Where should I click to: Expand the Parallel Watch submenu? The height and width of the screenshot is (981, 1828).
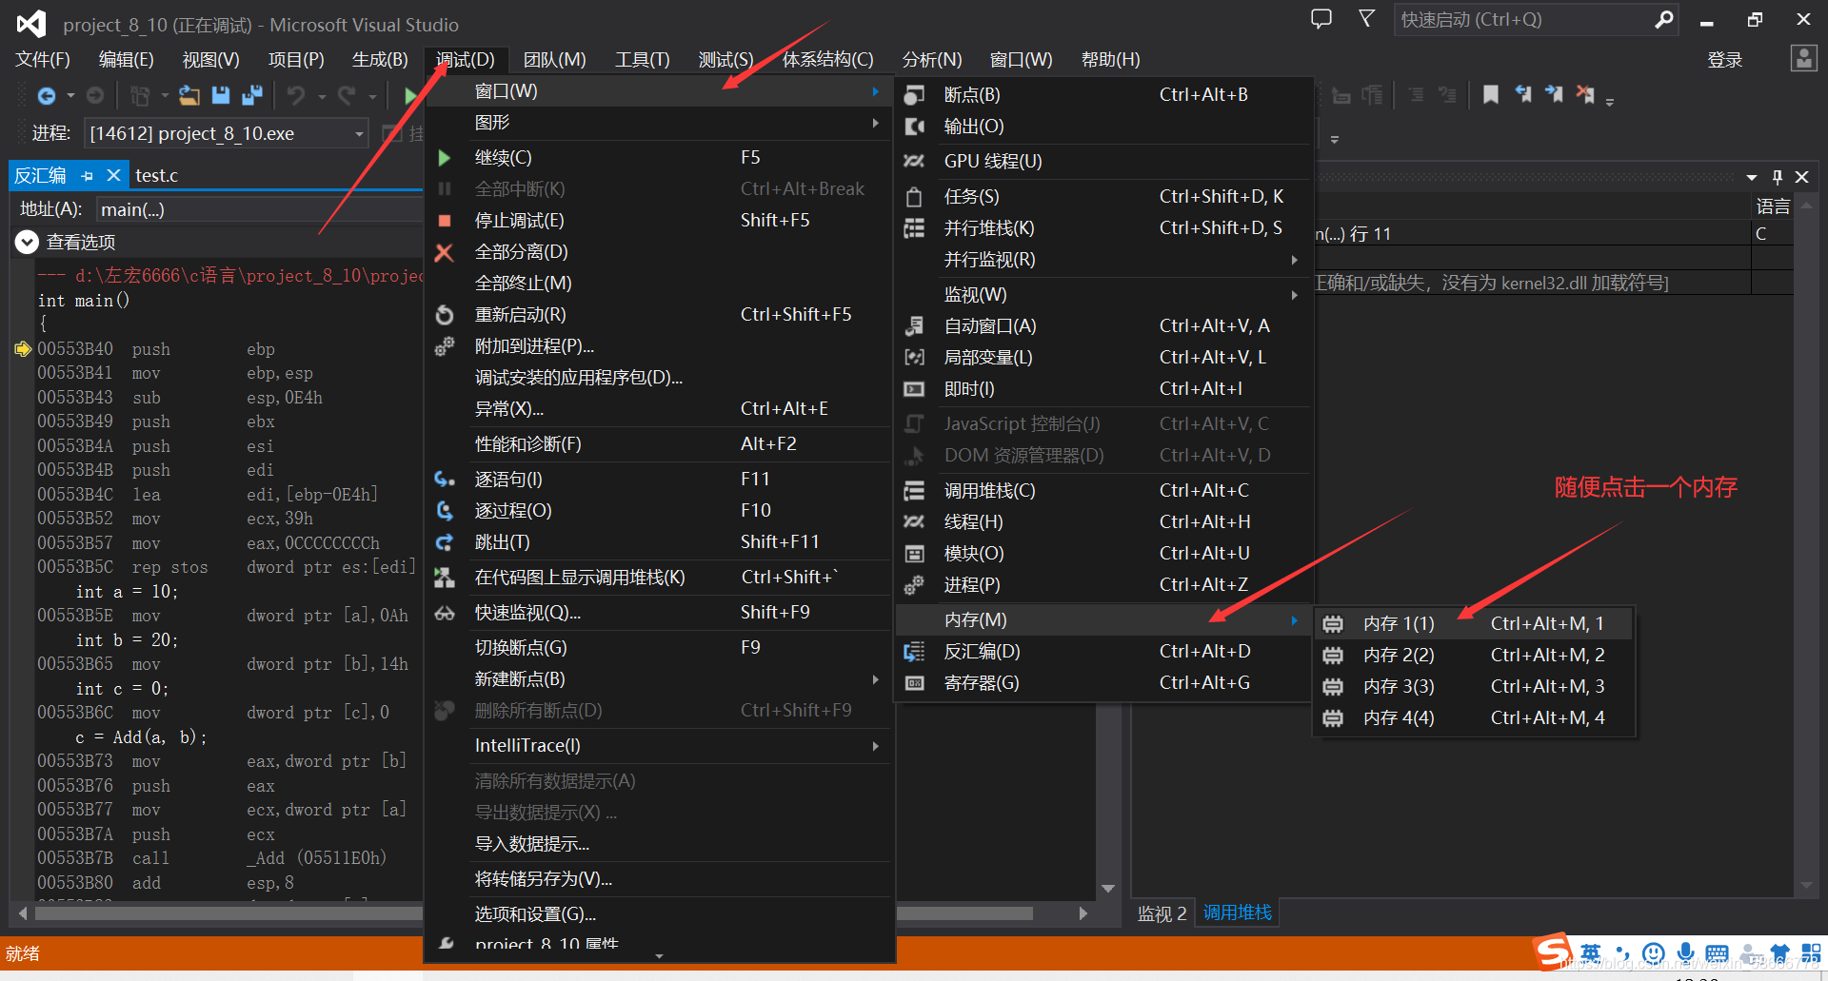pos(1103,259)
